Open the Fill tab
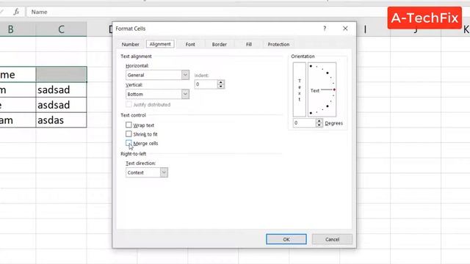The image size is (470, 264). [249, 44]
